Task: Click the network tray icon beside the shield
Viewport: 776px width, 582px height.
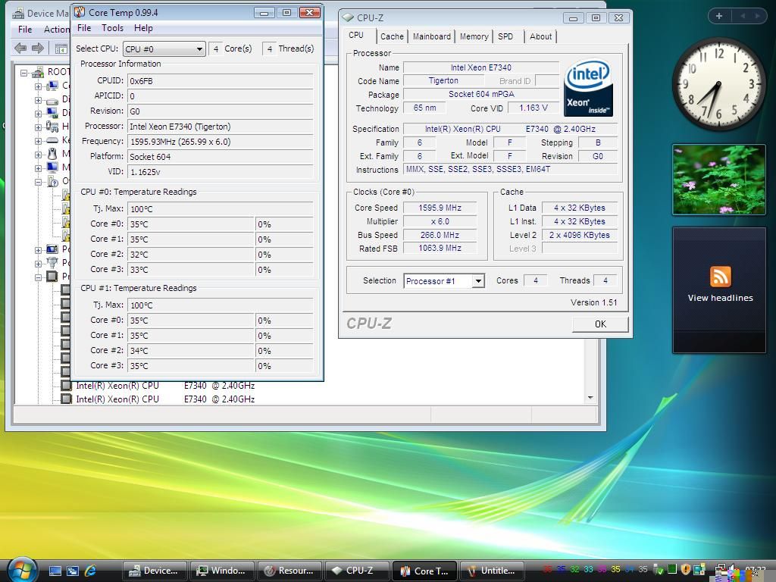Action: [x=699, y=570]
